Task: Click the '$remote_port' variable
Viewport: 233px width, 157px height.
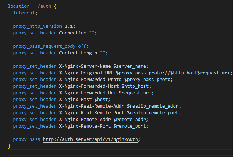Action: point(130,126)
